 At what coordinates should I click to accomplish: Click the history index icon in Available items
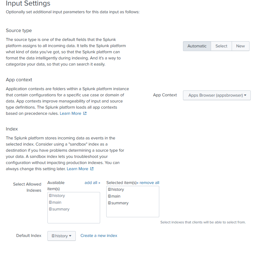pyautogui.click(x=51, y=196)
